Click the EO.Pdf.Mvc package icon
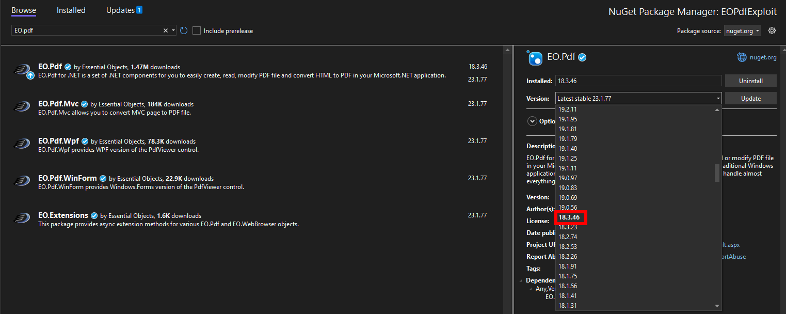786x314 pixels. [22, 106]
